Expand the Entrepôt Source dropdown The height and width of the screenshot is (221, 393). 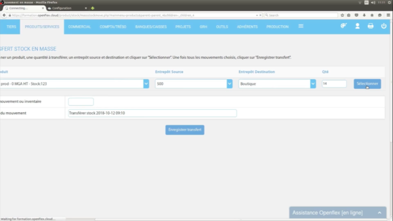point(230,83)
